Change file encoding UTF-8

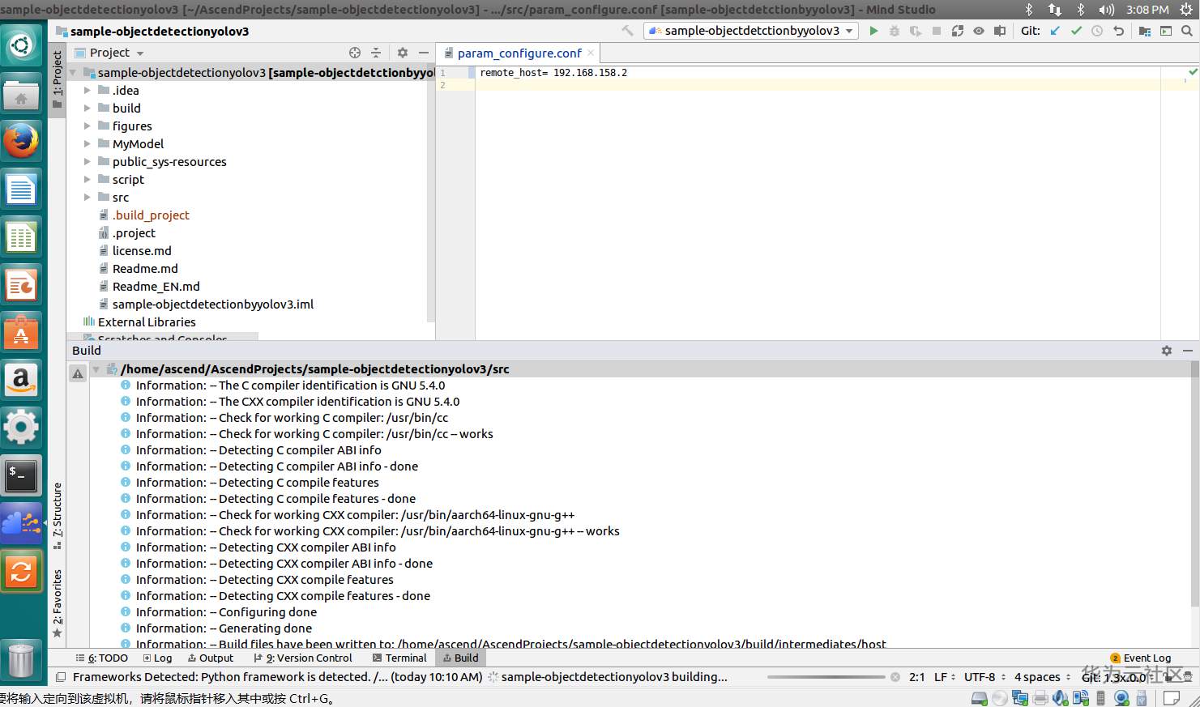tap(984, 677)
